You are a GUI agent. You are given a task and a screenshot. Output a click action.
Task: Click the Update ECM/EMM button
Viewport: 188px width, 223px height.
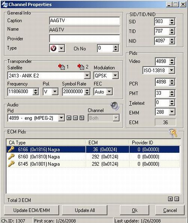click(31, 210)
